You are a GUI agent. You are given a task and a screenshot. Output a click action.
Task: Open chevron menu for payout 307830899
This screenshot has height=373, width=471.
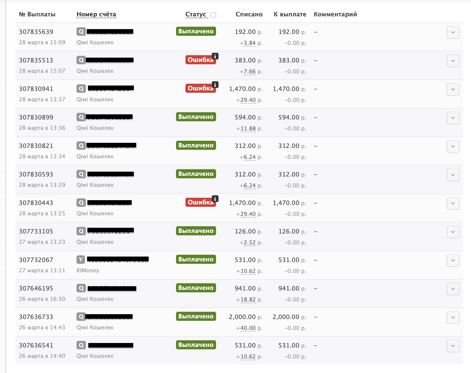click(453, 118)
